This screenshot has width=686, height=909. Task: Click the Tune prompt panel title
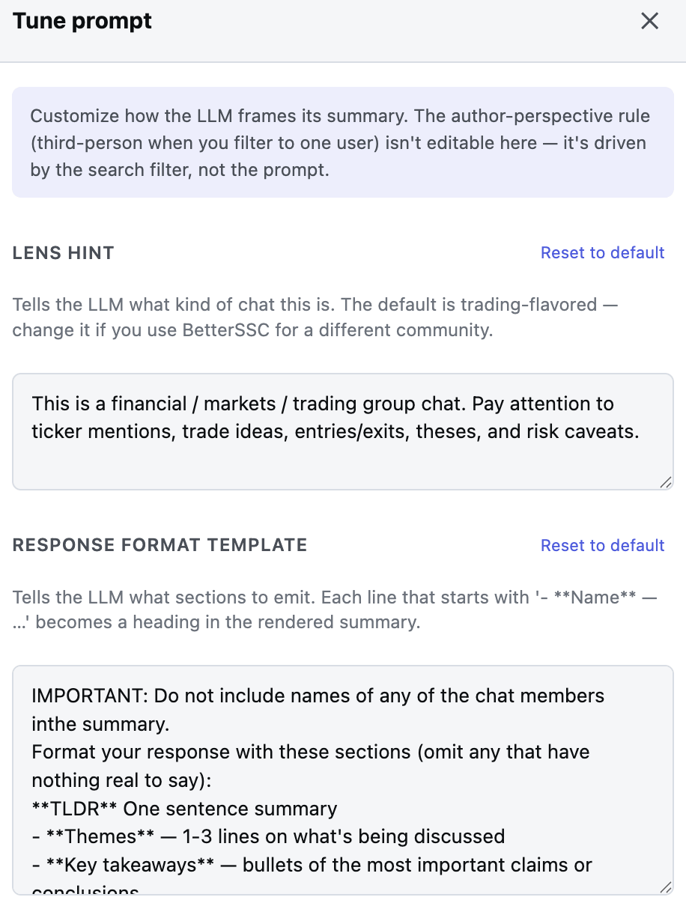82,21
